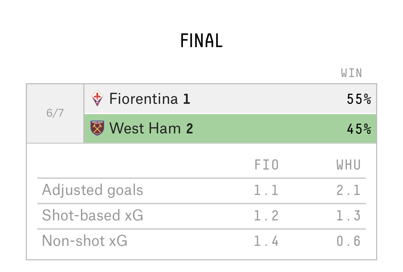Click the WHU column header
Image resolution: width=403 pixels, height=272 pixels.
coord(349,165)
